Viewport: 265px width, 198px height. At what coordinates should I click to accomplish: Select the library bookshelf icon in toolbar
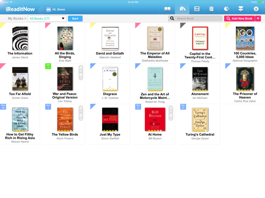pyautogui.click(x=182, y=9)
